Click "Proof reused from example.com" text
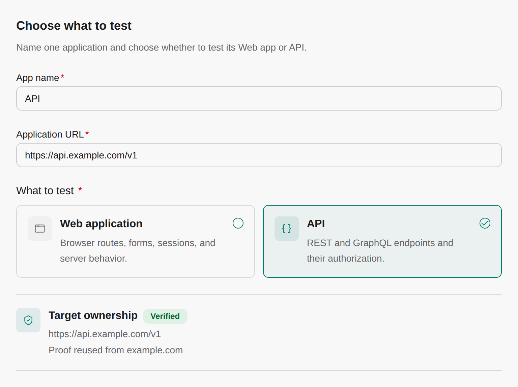This screenshot has height=387, width=518. click(x=116, y=350)
